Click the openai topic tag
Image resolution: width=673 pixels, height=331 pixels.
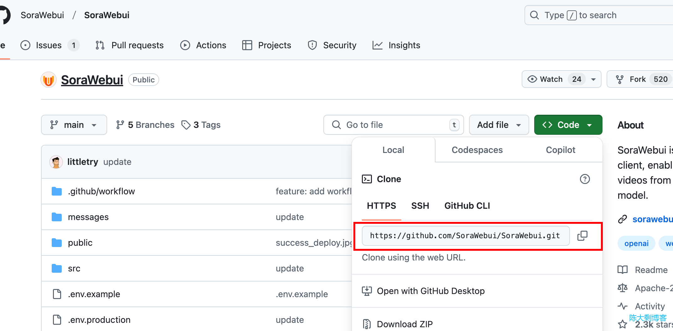636,243
